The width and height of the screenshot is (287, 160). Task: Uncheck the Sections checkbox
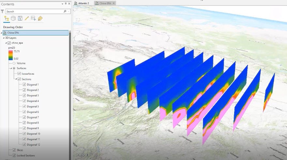(19, 79)
